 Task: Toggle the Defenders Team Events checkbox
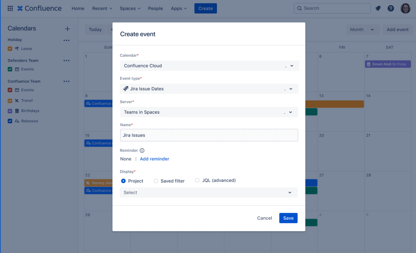[x=10, y=69]
